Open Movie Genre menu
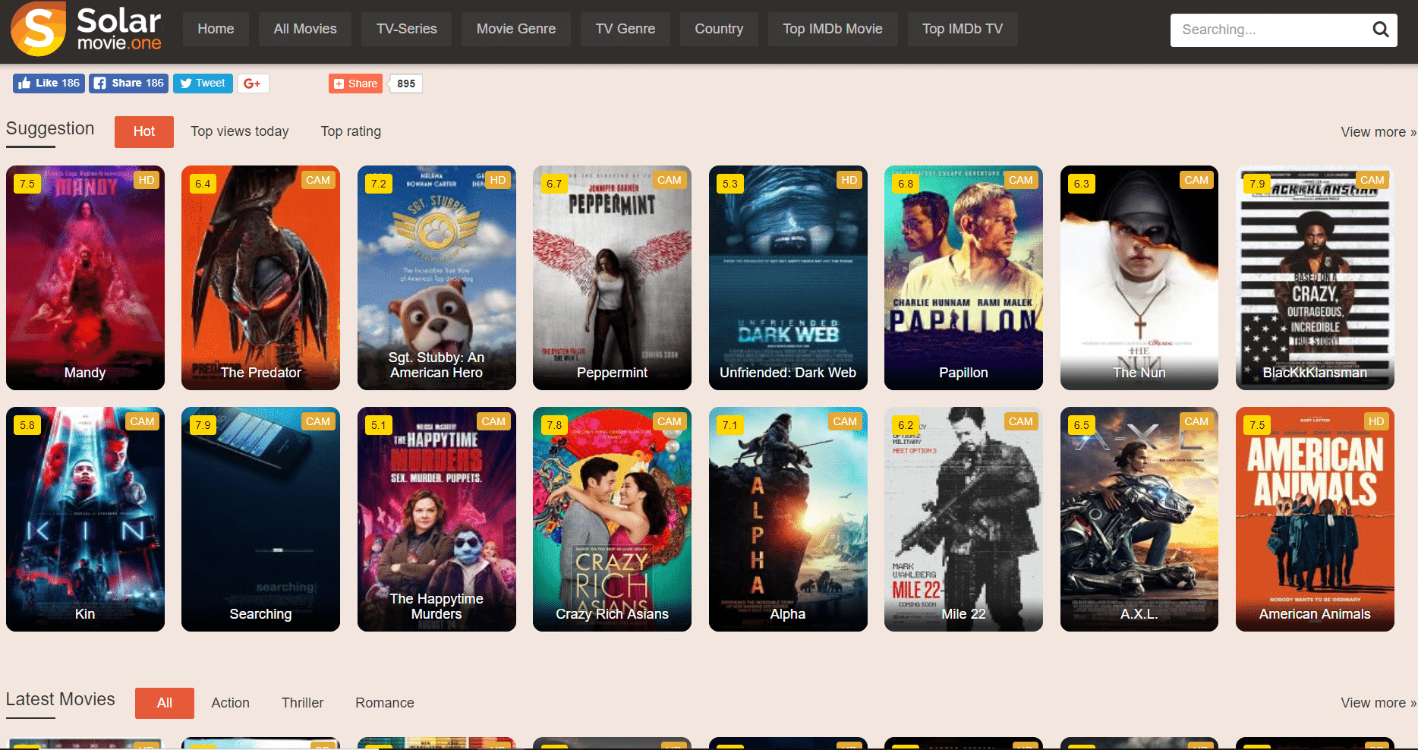 tap(516, 29)
